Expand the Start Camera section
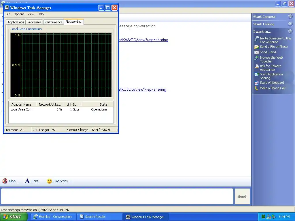Image resolution: width=295 pixels, height=221 pixels. point(290,16)
